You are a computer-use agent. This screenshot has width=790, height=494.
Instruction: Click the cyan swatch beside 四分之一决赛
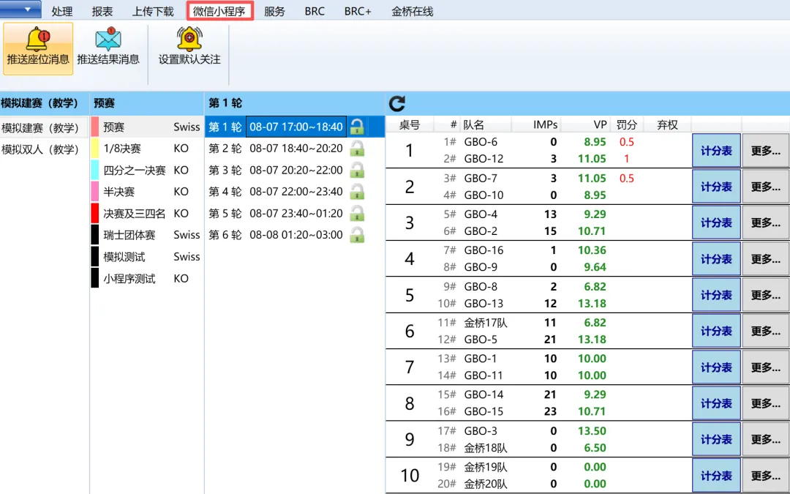94,170
